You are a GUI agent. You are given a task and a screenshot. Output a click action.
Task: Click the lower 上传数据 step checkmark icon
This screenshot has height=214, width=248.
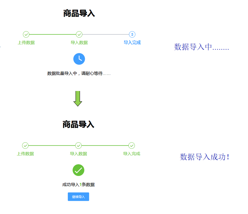[x=25, y=145]
